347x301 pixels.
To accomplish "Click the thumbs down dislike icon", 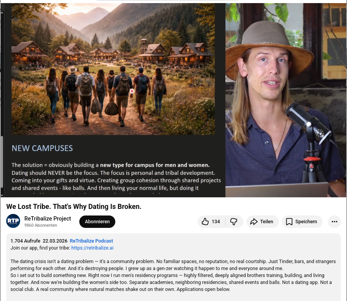I will pyautogui.click(x=234, y=222).
